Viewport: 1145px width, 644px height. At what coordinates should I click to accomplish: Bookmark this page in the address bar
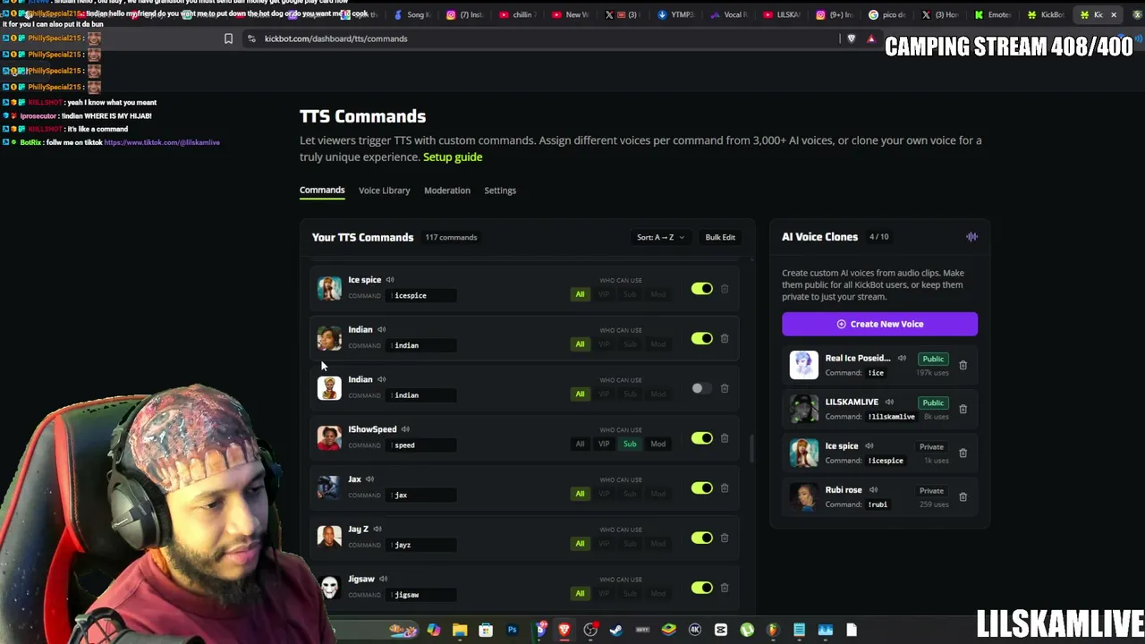pyautogui.click(x=228, y=38)
